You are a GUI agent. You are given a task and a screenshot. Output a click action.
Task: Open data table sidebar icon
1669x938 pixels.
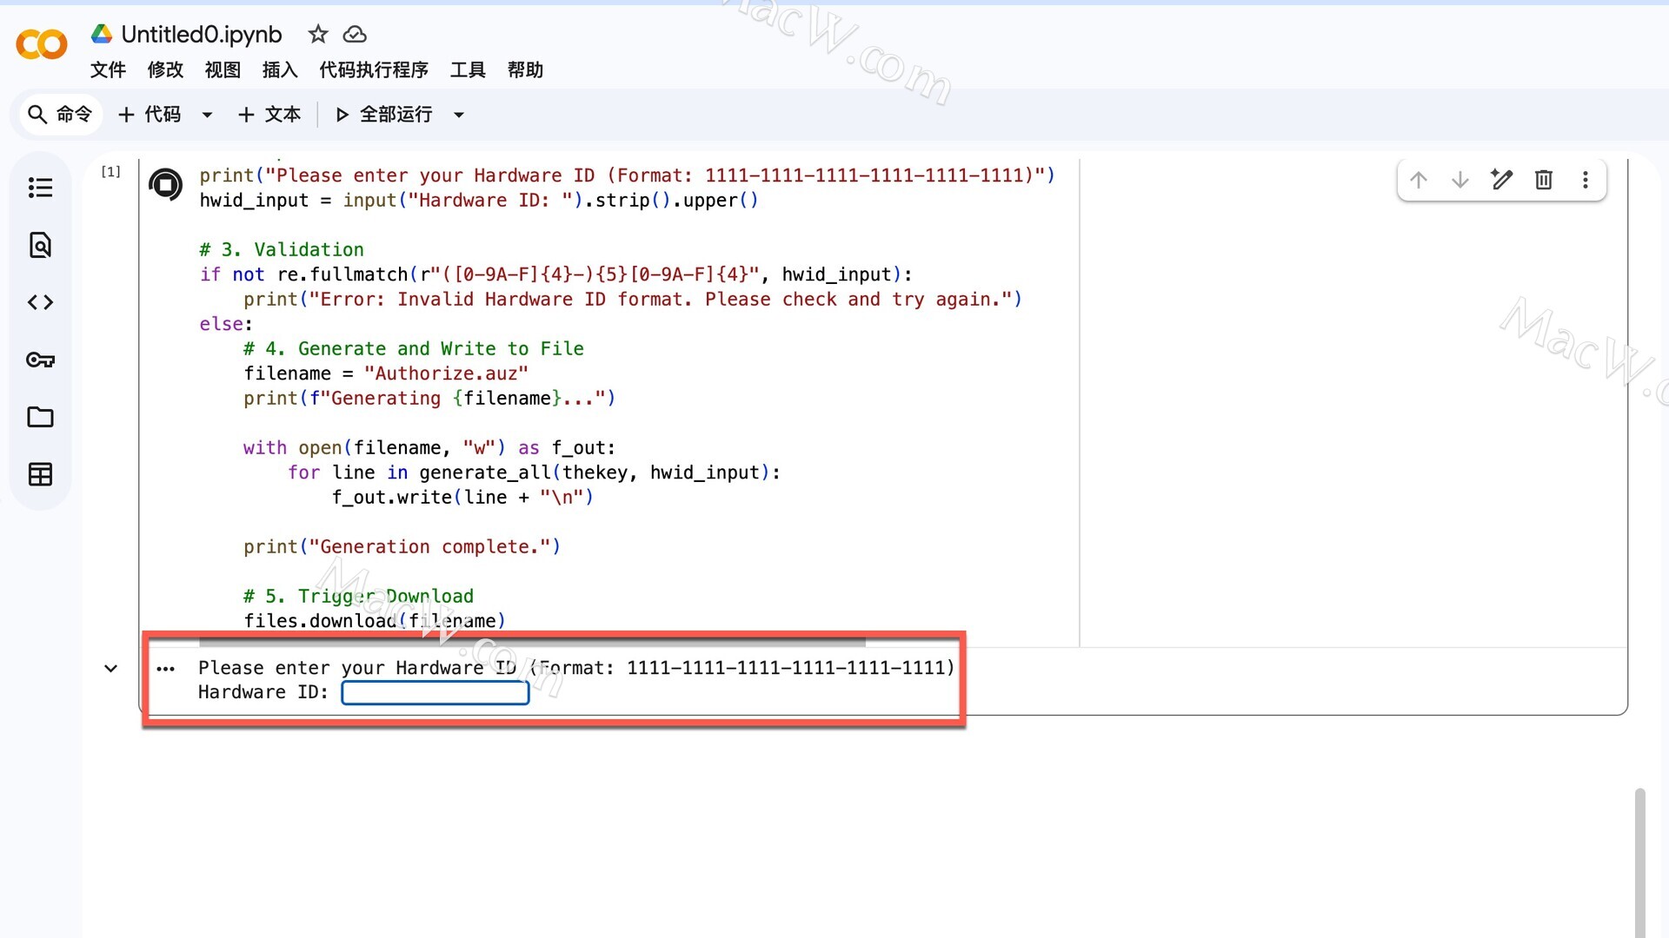point(40,474)
